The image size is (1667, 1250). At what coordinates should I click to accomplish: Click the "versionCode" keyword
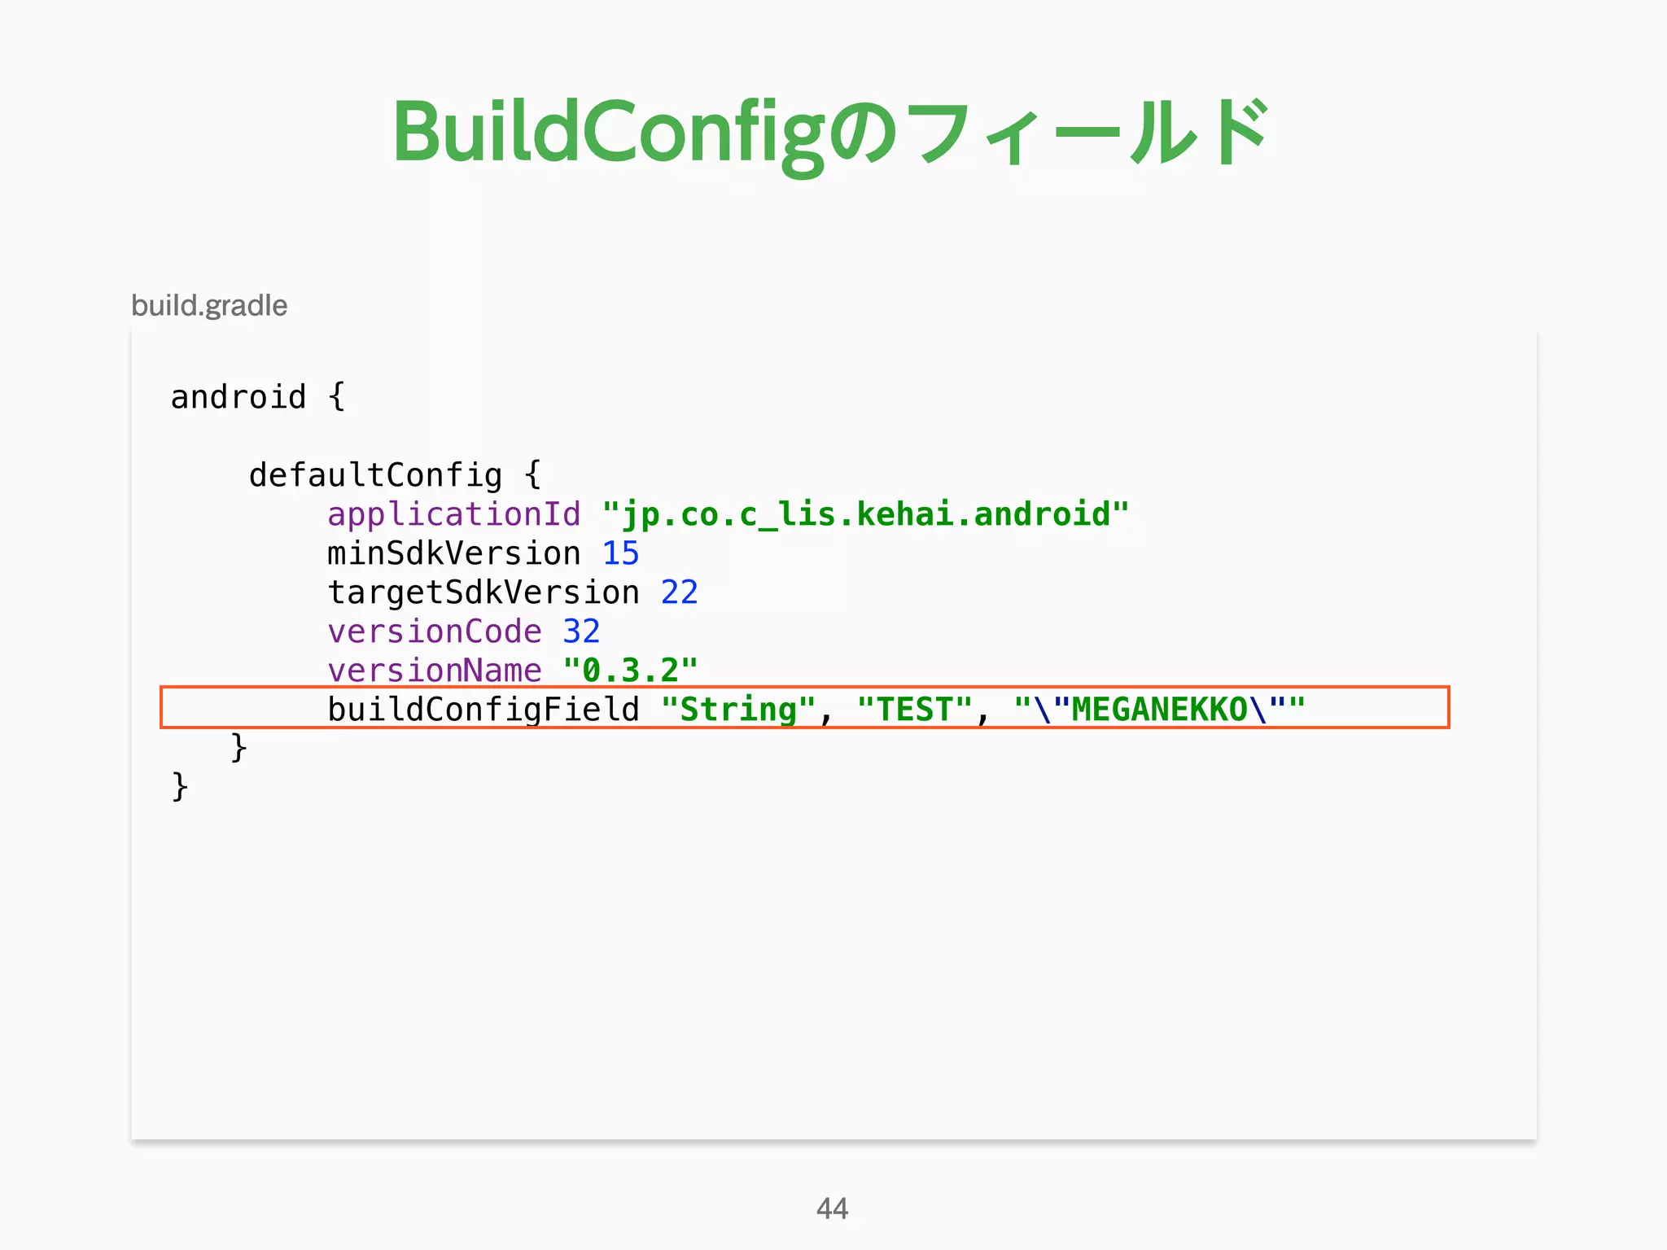pyautogui.click(x=435, y=632)
